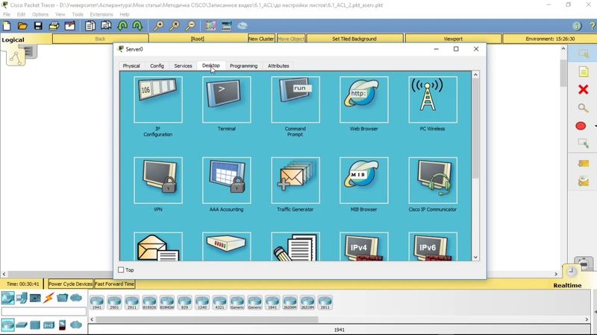Select the Delete red X tool
This screenshot has height=335, width=597.
click(x=583, y=89)
